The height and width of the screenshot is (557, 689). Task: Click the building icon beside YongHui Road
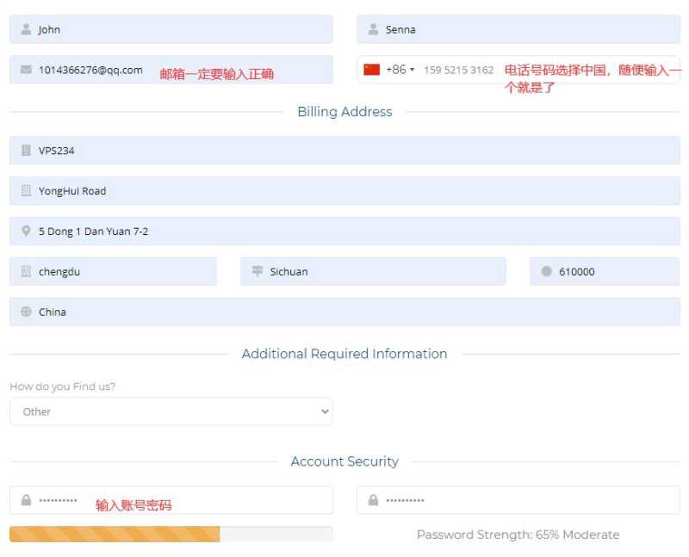pyautogui.click(x=26, y=190)
